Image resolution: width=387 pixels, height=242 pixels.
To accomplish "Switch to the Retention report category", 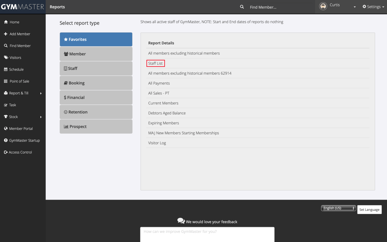I will [x=96, y=112].
